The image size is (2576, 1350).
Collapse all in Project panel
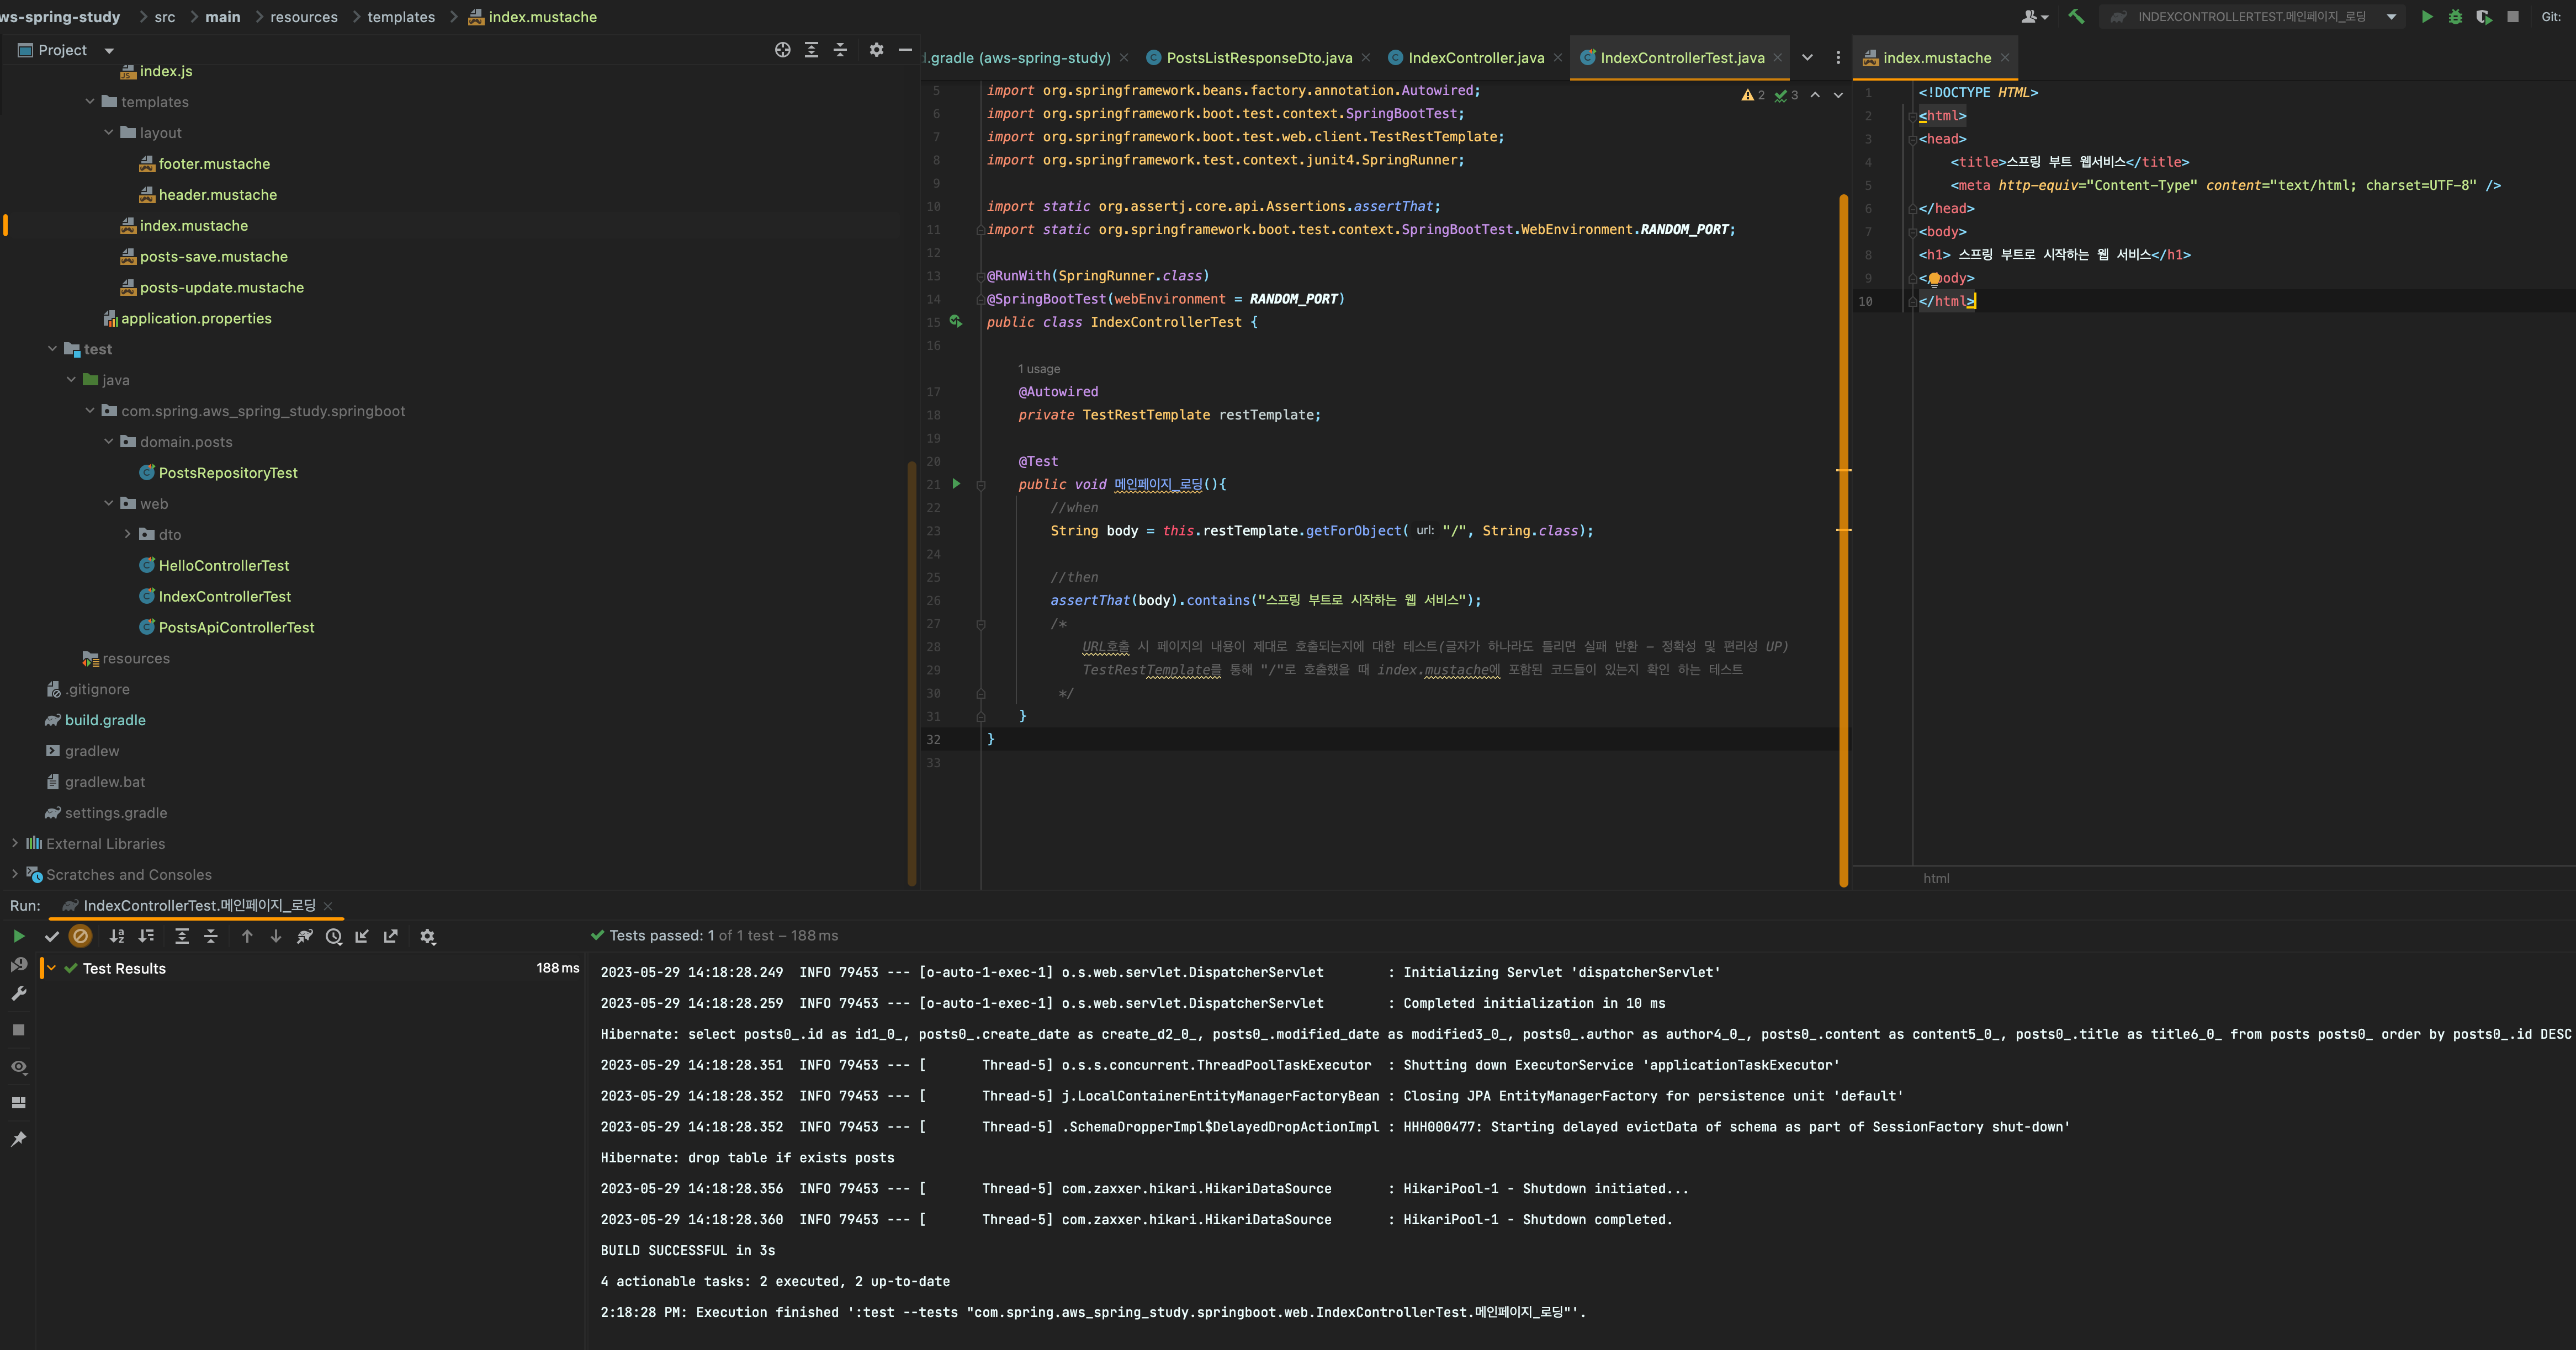pos(841,50)
